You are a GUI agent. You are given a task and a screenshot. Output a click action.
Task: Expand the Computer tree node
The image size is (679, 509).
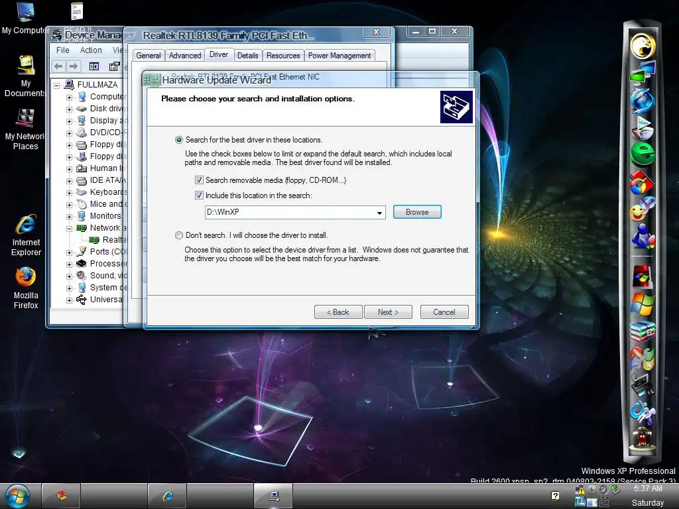pyautogui.click(x=69, y=97)
